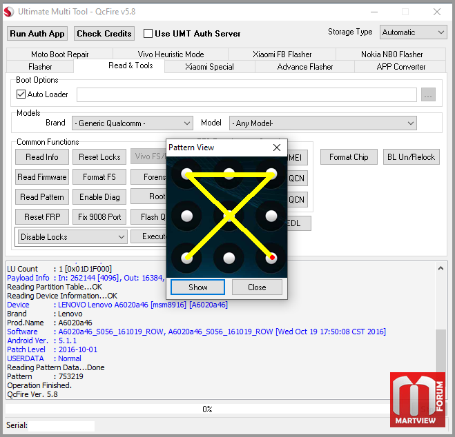
Task: Open the Xiaomi FB Flasher tab
Action: click(282, 54)
